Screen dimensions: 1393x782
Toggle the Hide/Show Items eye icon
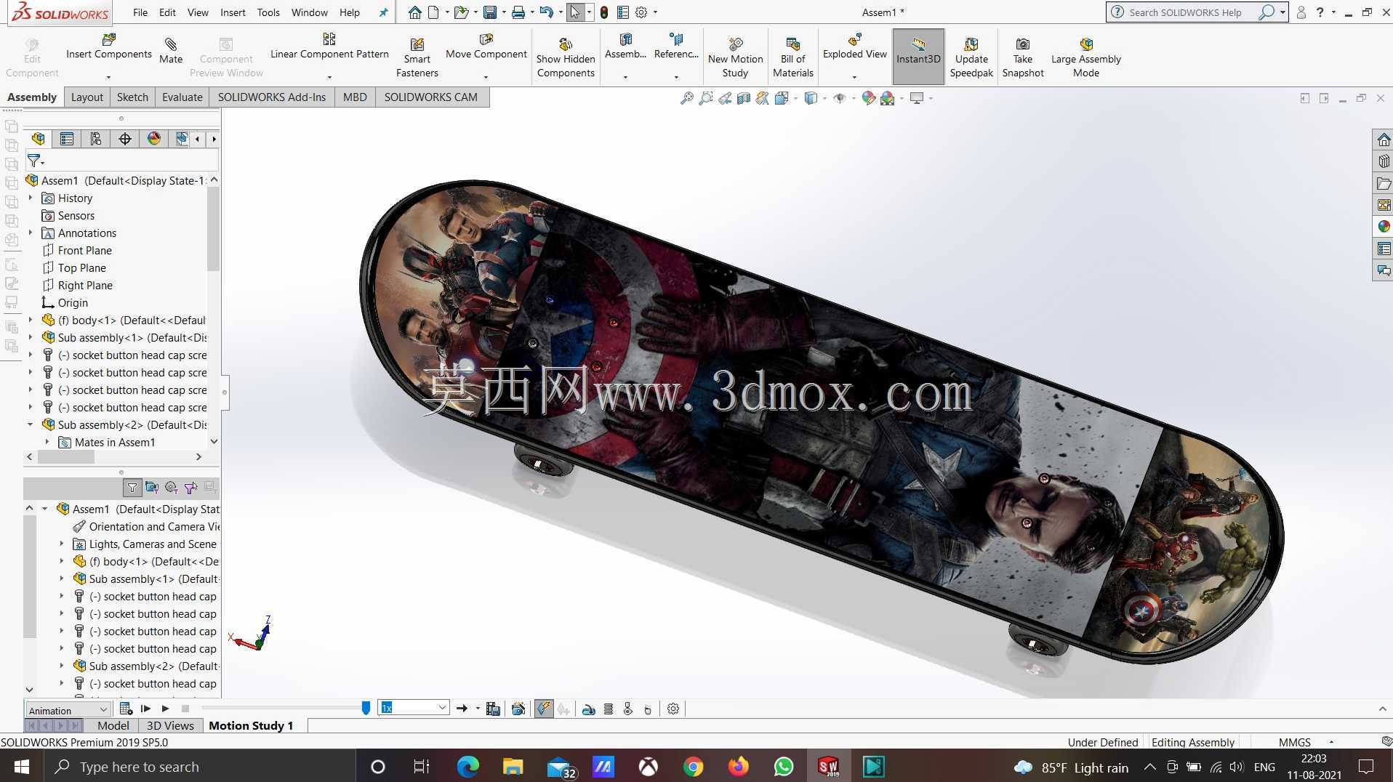839,98
